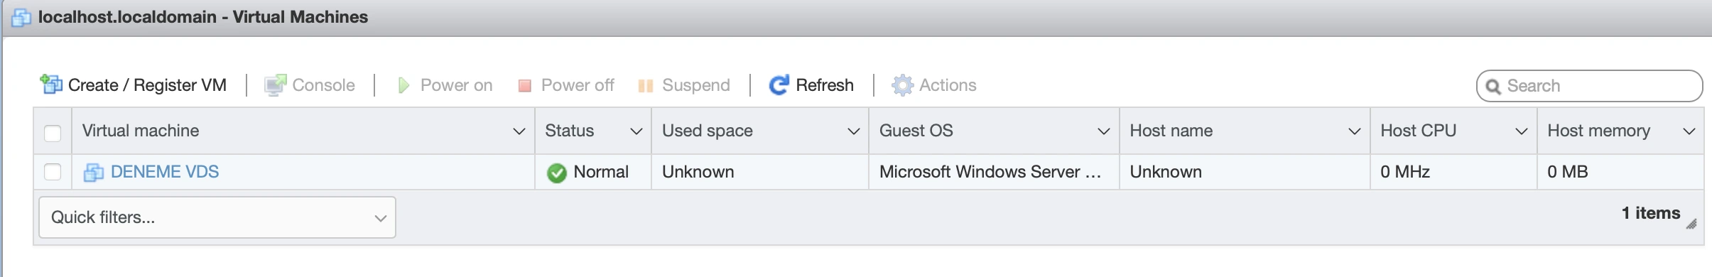Image resolution: width=1712 pixels, height=277 pixels.
Task: Click the green Normal status checkmark icon
Action: pos(557,173)
